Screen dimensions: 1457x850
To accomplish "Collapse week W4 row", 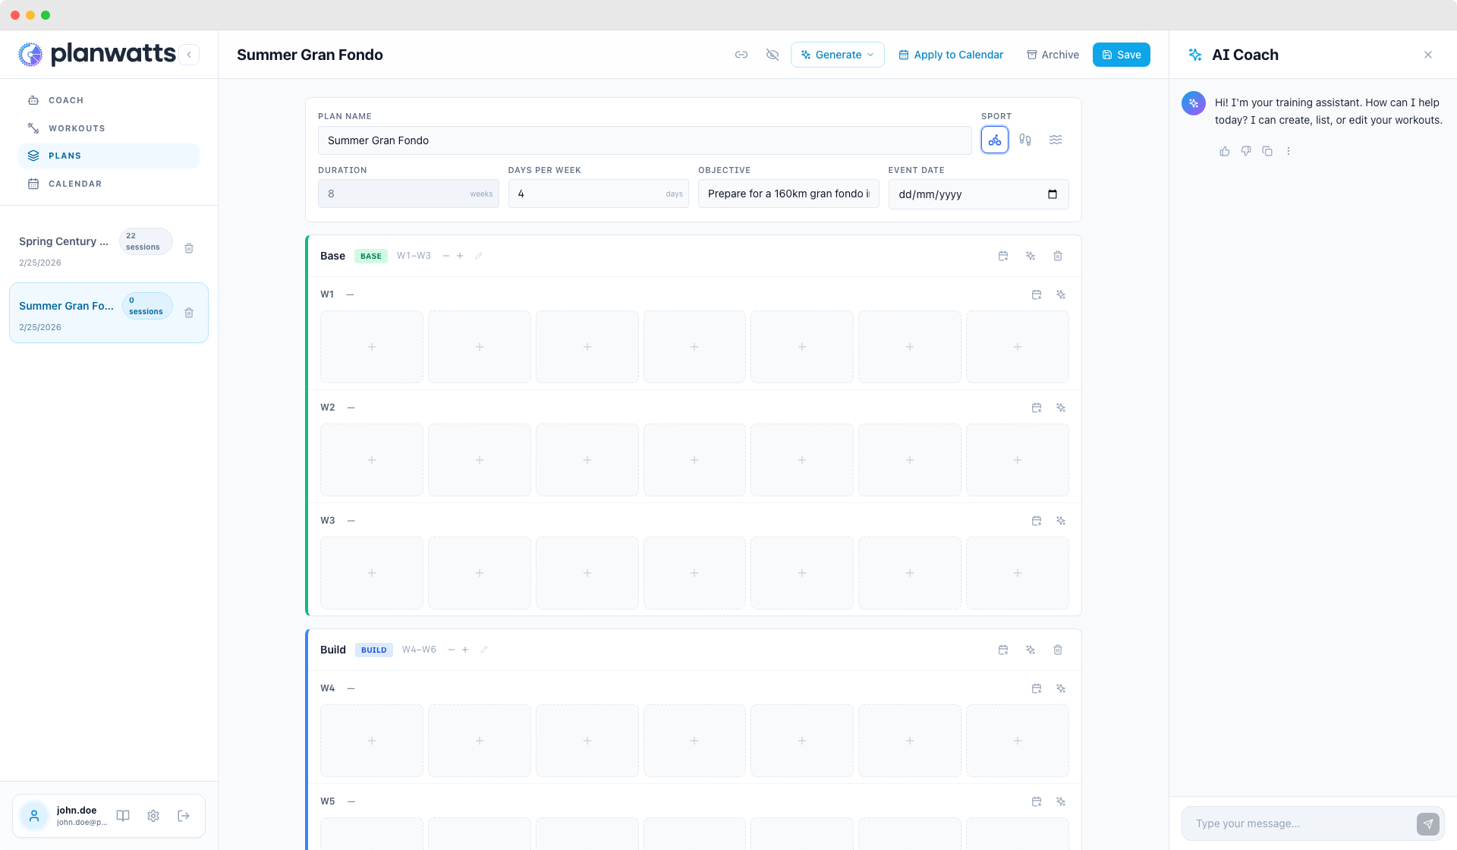I will (x=351, y=688).
